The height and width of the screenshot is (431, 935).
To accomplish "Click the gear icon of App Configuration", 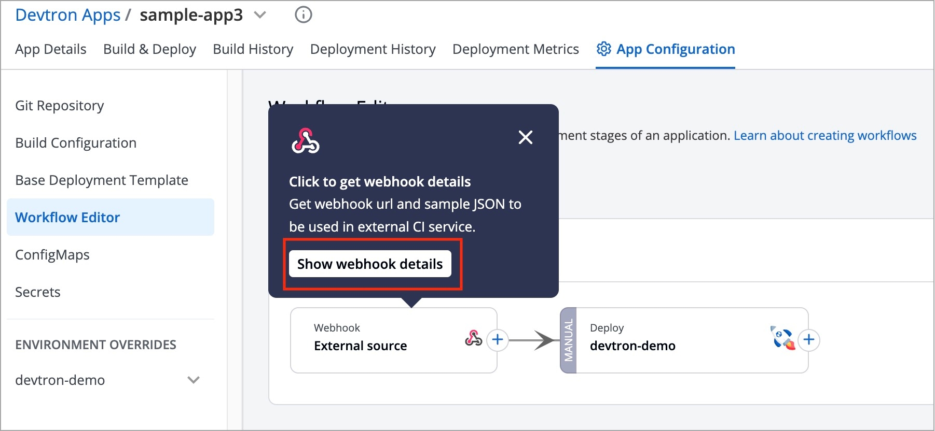I will (603, 49).
